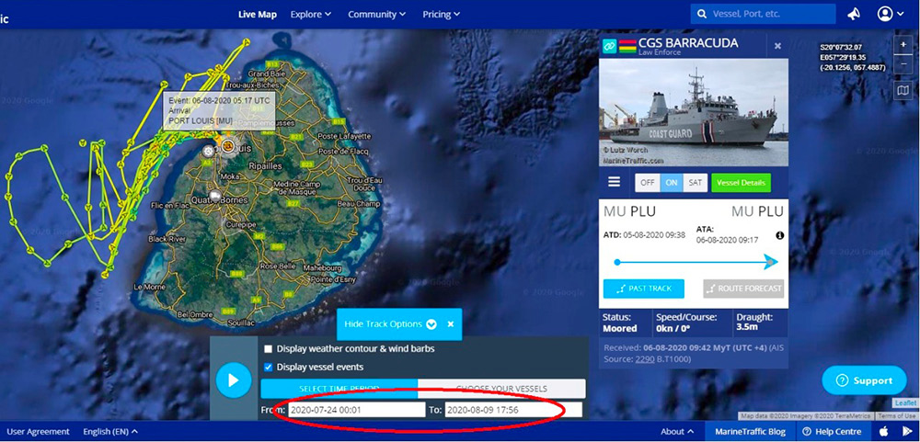
Task: Expand the Explore dropdown menu
Action: [311, 14]
